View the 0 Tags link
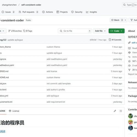This screenshot has height=137, width=137. coord(28,31)
